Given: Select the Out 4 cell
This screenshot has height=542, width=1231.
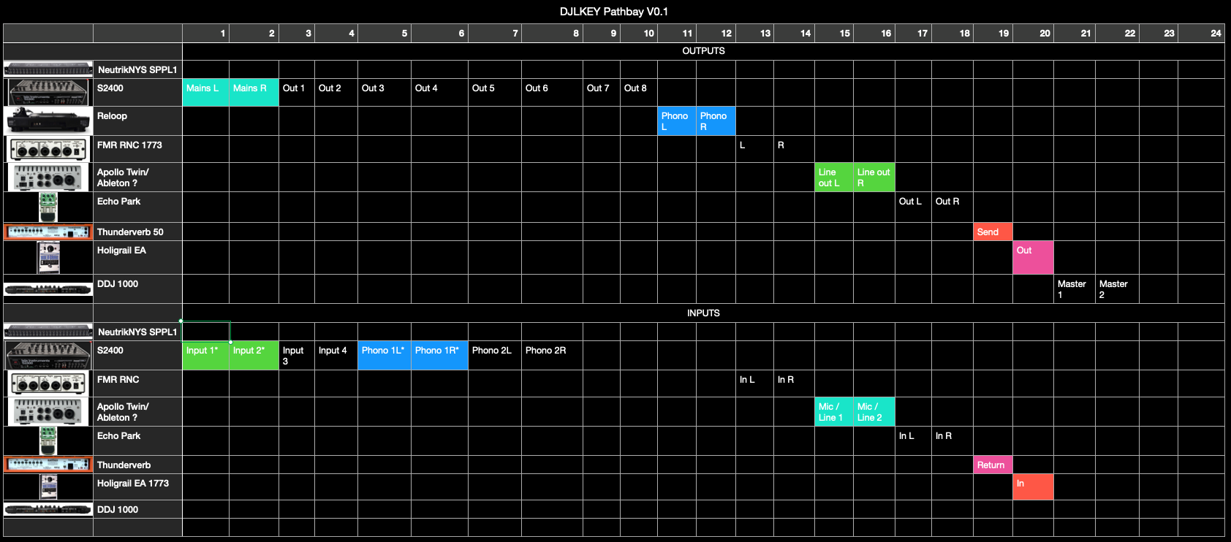Looking at the screenshot, I should (439, 93).
